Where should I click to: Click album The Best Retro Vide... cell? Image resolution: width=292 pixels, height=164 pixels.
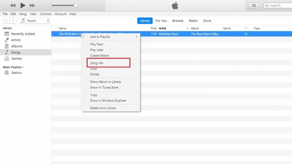205,34
